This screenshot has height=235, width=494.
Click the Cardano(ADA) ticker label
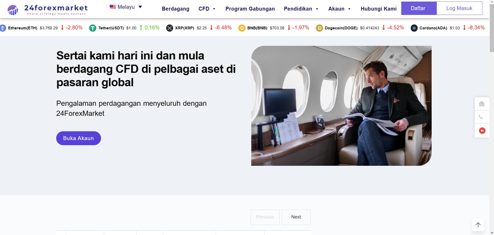433,28
